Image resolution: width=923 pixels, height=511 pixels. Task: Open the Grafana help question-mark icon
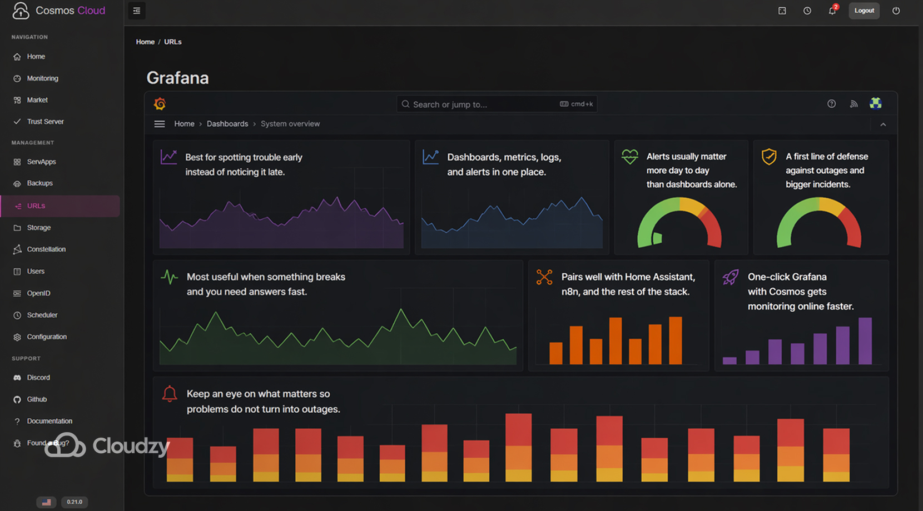click(x=831, y=103)
